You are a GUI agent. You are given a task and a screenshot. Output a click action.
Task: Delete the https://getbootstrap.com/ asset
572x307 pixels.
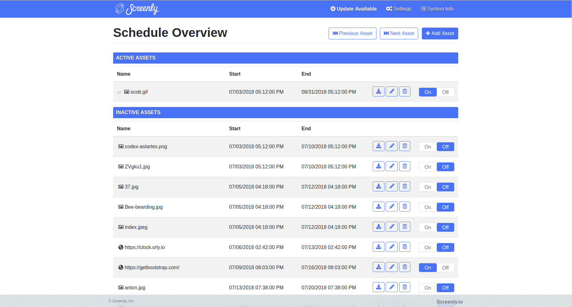pyautogui.click(x=404, y=267)
